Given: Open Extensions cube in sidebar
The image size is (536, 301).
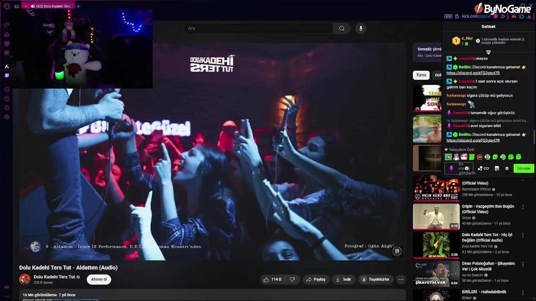Looking at the screenshot, I should [x=7, y=108].
